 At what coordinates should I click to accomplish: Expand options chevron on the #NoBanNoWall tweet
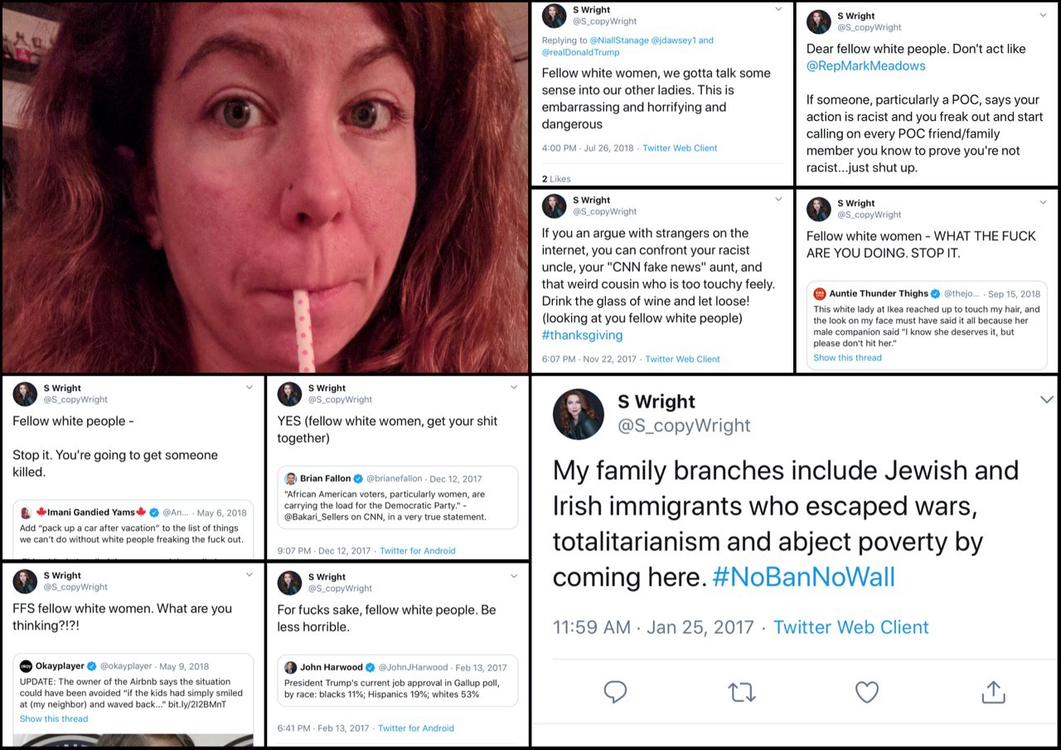click(1046, 400)
